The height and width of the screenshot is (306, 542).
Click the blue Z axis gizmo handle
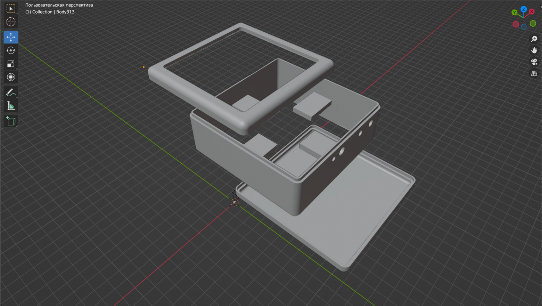(524, 9)
